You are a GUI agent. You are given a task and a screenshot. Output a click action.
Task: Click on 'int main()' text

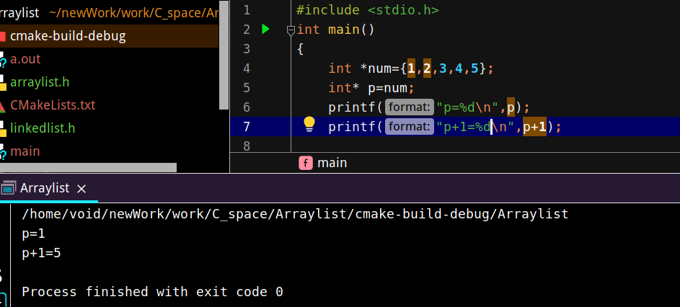(x=335, y=30)
